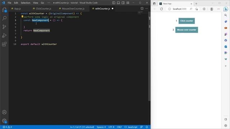Viewport: 230px width, 129px height.
Task: Open the Search view in activity bar
Action: coord(4,18)
